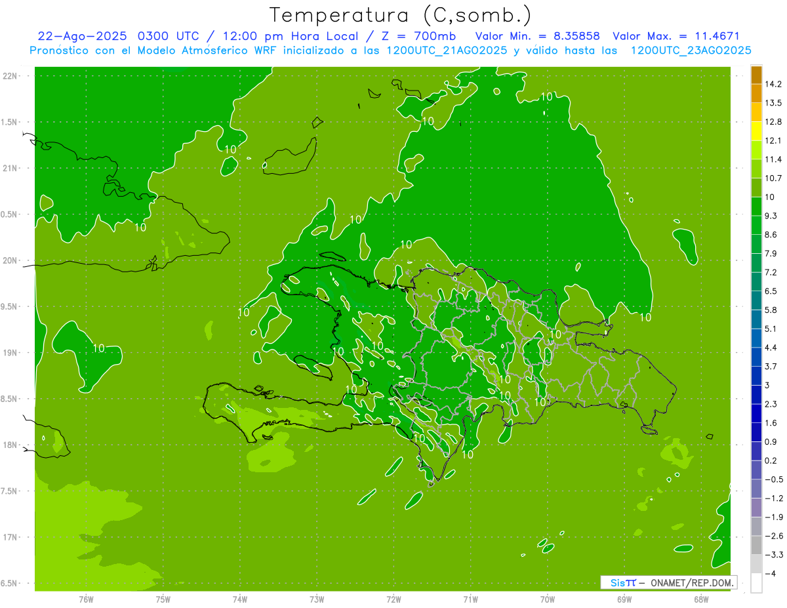Click the colorbar value "14.2"
Viewport: 787px width, 608px height.
775,84
